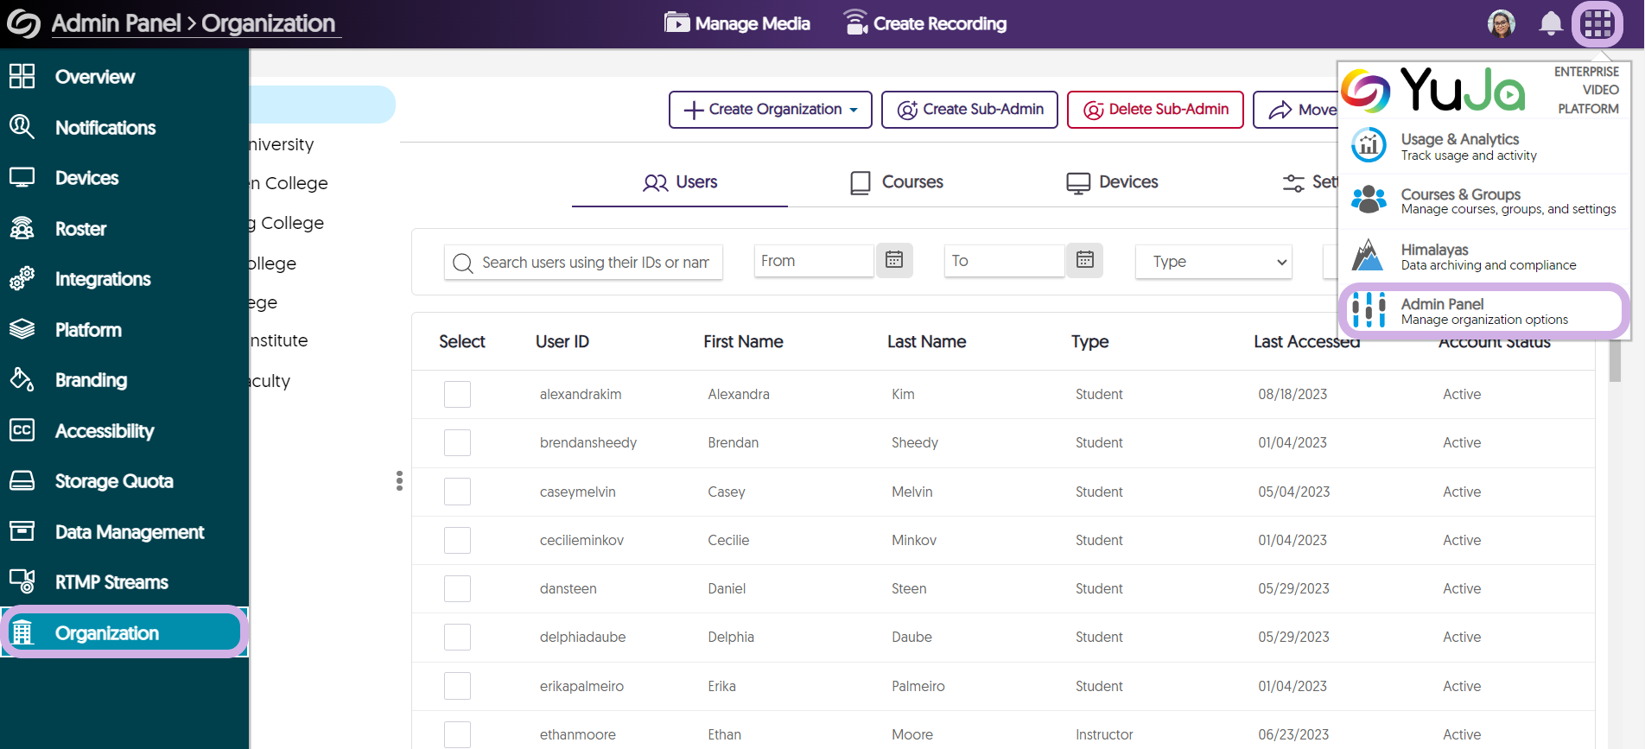Open Manage Media from top bar

[737, 23]
